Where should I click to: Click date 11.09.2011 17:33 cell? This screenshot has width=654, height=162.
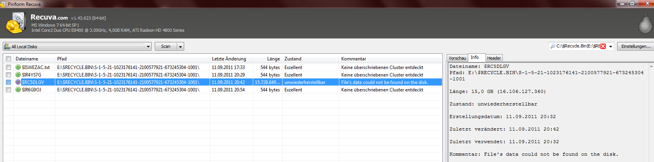(x=228, y=67)
